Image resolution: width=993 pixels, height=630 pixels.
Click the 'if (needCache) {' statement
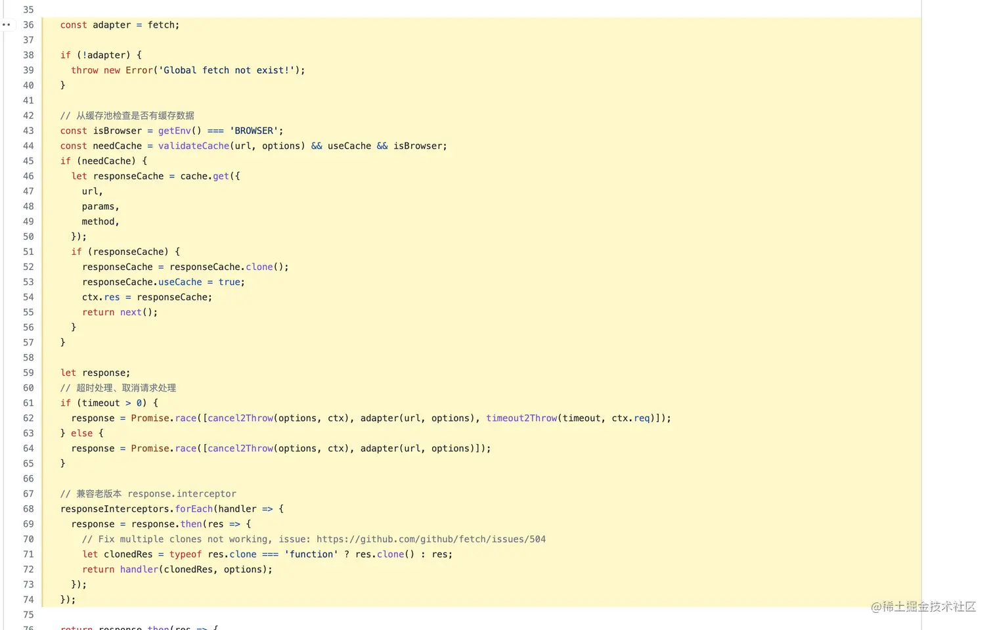coord(104,161)
